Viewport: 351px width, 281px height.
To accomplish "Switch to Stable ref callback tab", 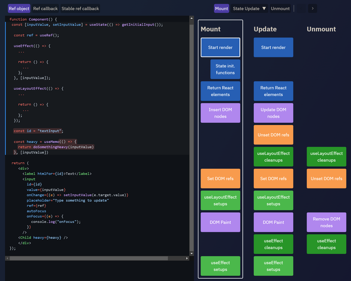I will [x=80, y=9].
